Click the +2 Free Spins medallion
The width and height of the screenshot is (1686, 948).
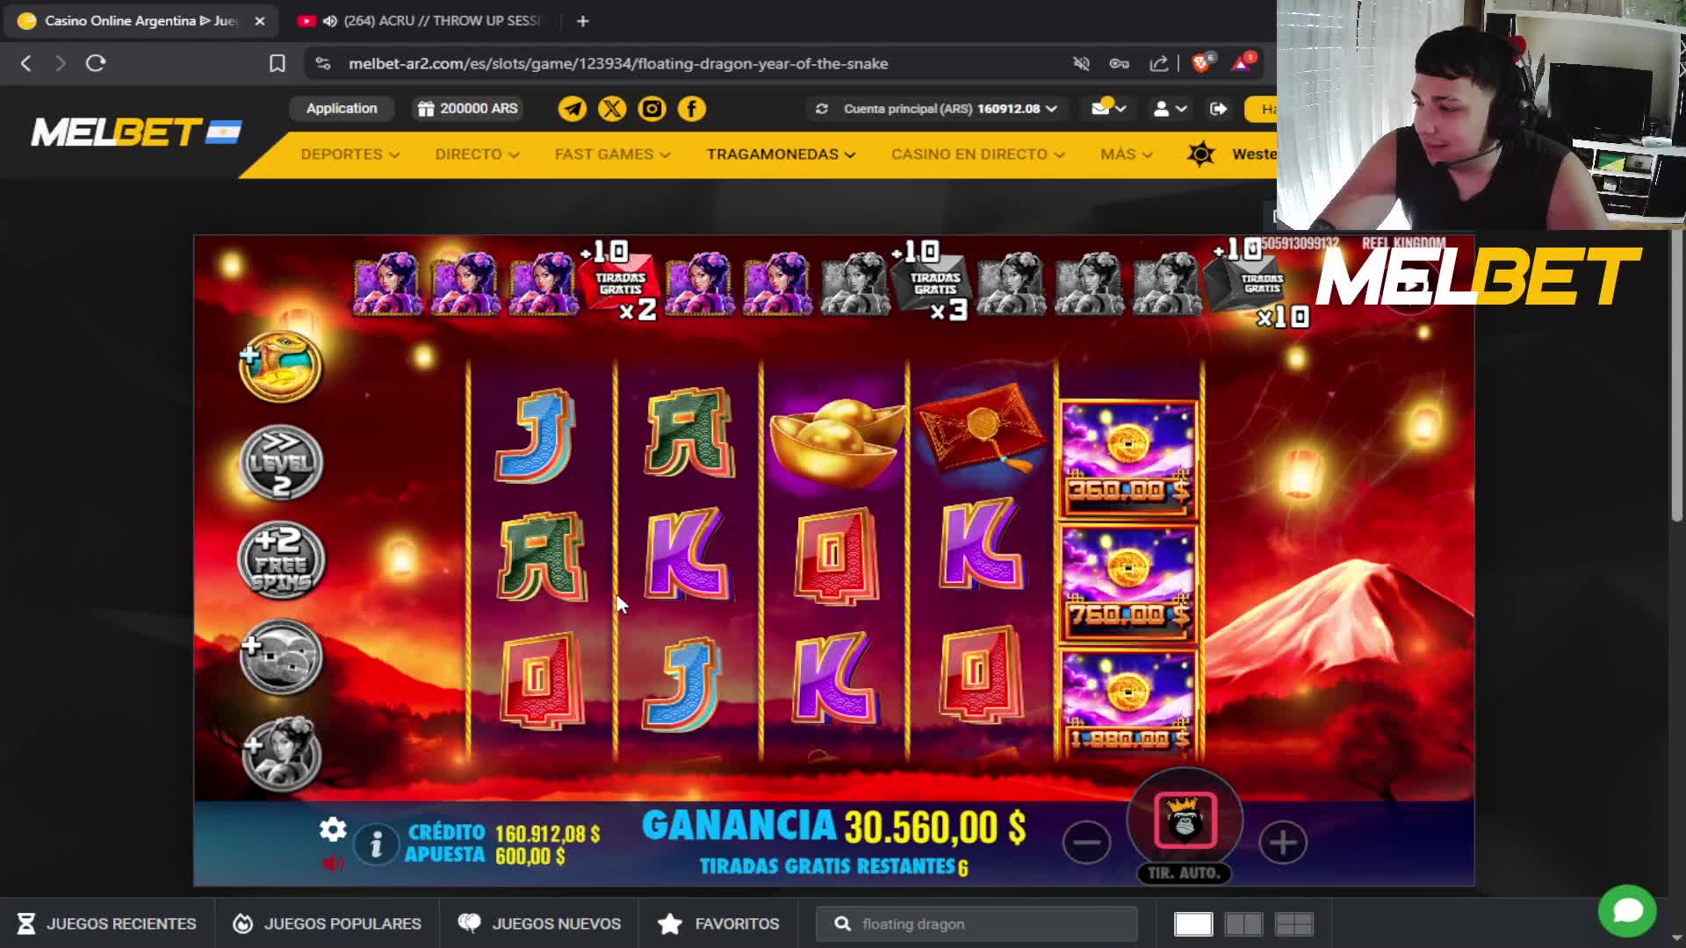[281, 560]
